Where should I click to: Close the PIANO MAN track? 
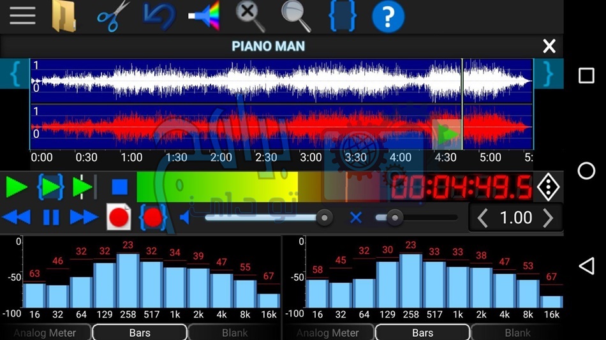point(549,46)
